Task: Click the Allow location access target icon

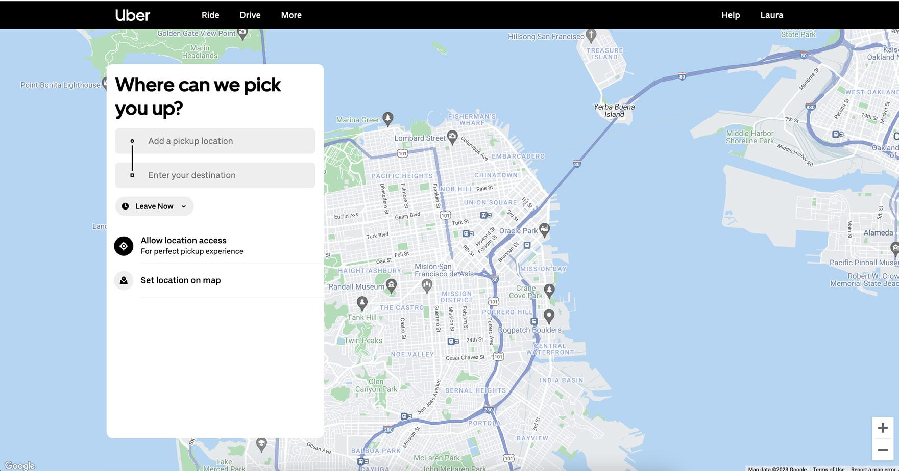Action: click(x=124, y=246)
